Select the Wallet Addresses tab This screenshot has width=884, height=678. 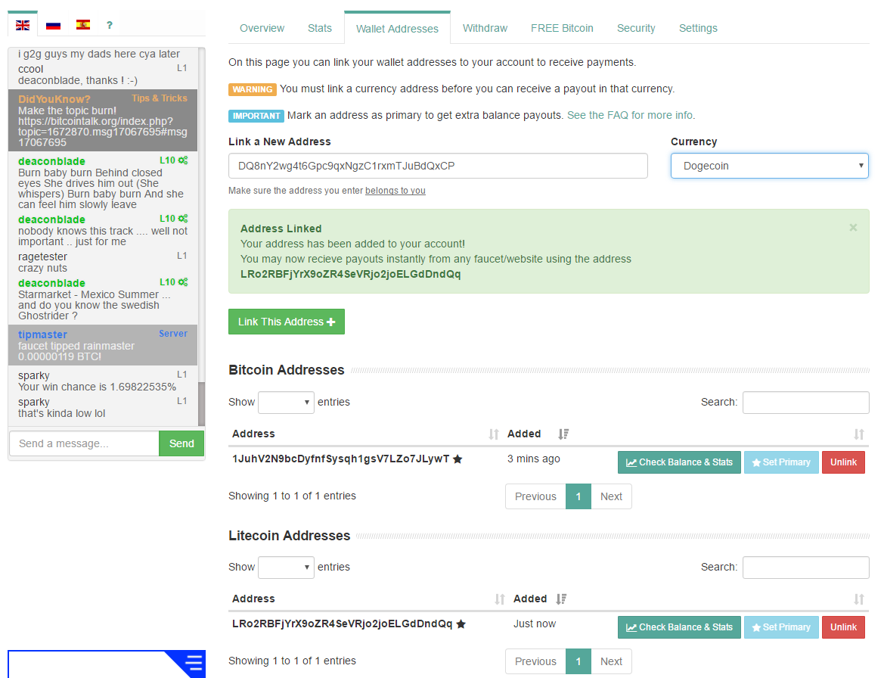(397, 28)
